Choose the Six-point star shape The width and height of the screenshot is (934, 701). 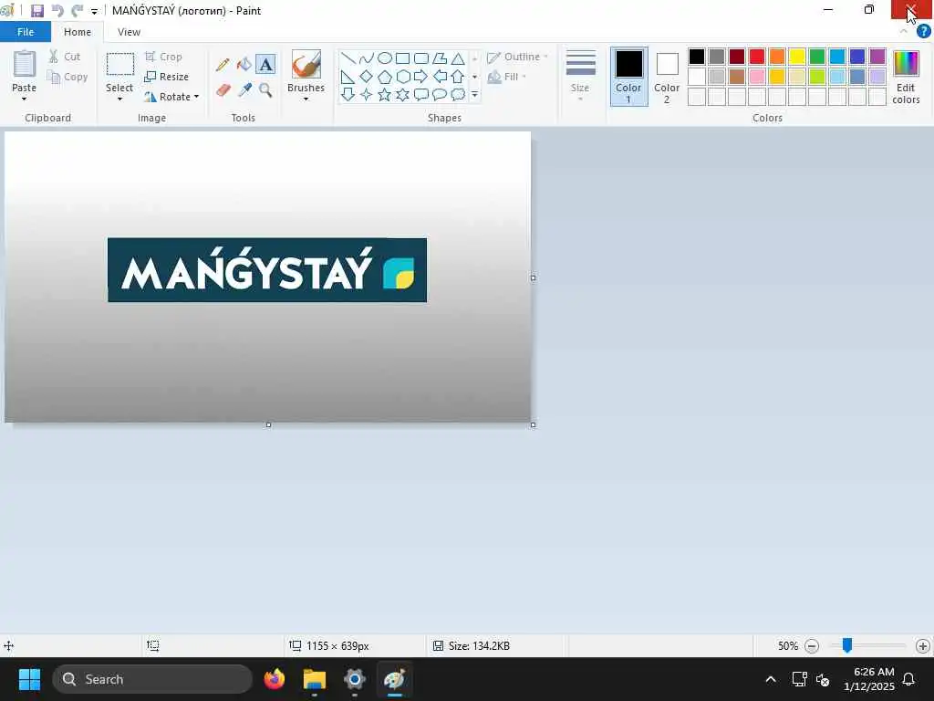(x=402, y=94)
